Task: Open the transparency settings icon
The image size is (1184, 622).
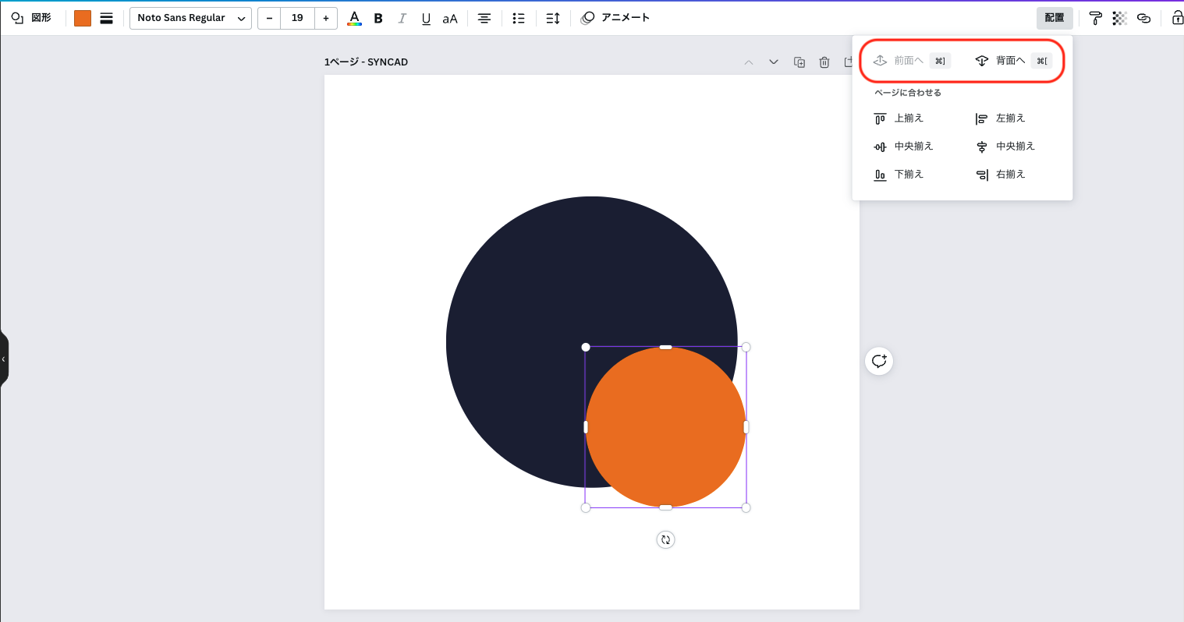Action: [1120, 17]
